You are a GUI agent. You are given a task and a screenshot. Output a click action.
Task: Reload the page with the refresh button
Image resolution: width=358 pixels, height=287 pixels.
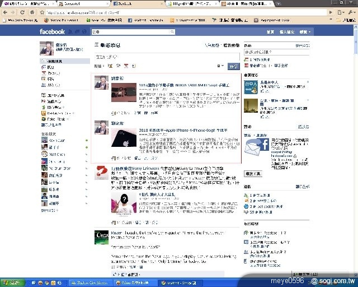coord(22,12)
